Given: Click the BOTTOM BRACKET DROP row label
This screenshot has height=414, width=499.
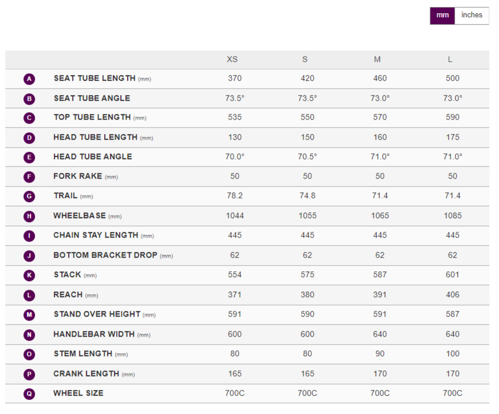Looking at the screenshot, I should (x=105, y=255).
